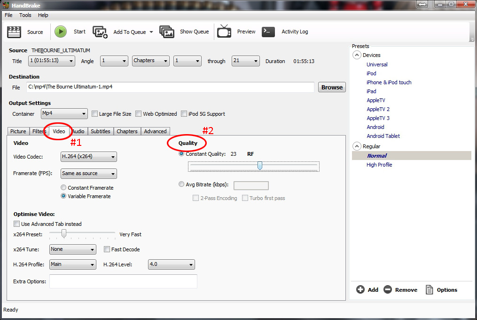Open the Source clapperboard icon
Screen dimensions: 477x320
point(14,32)
